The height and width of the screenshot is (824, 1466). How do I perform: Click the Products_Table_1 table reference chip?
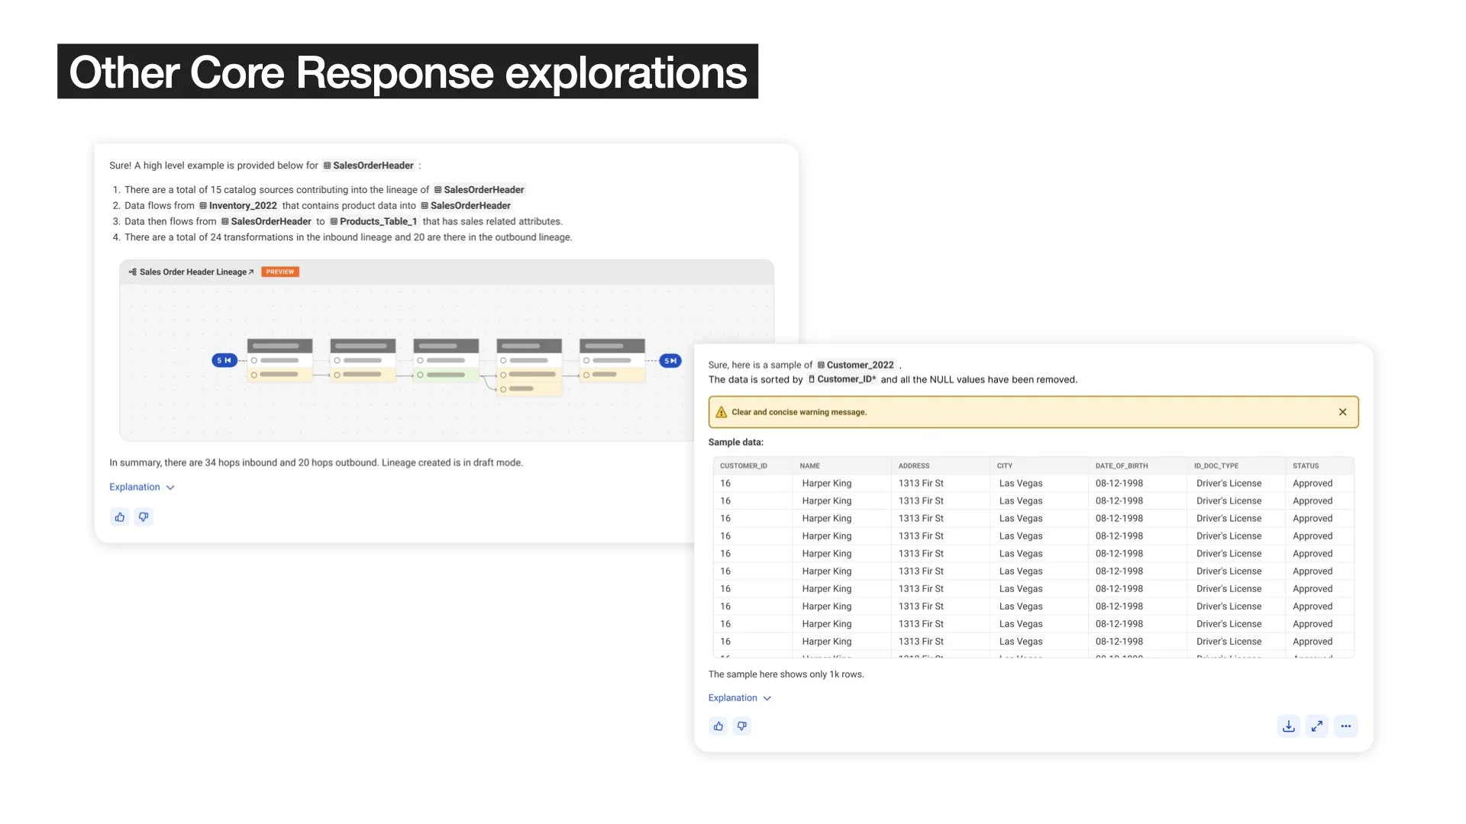(x=373, y=221)
